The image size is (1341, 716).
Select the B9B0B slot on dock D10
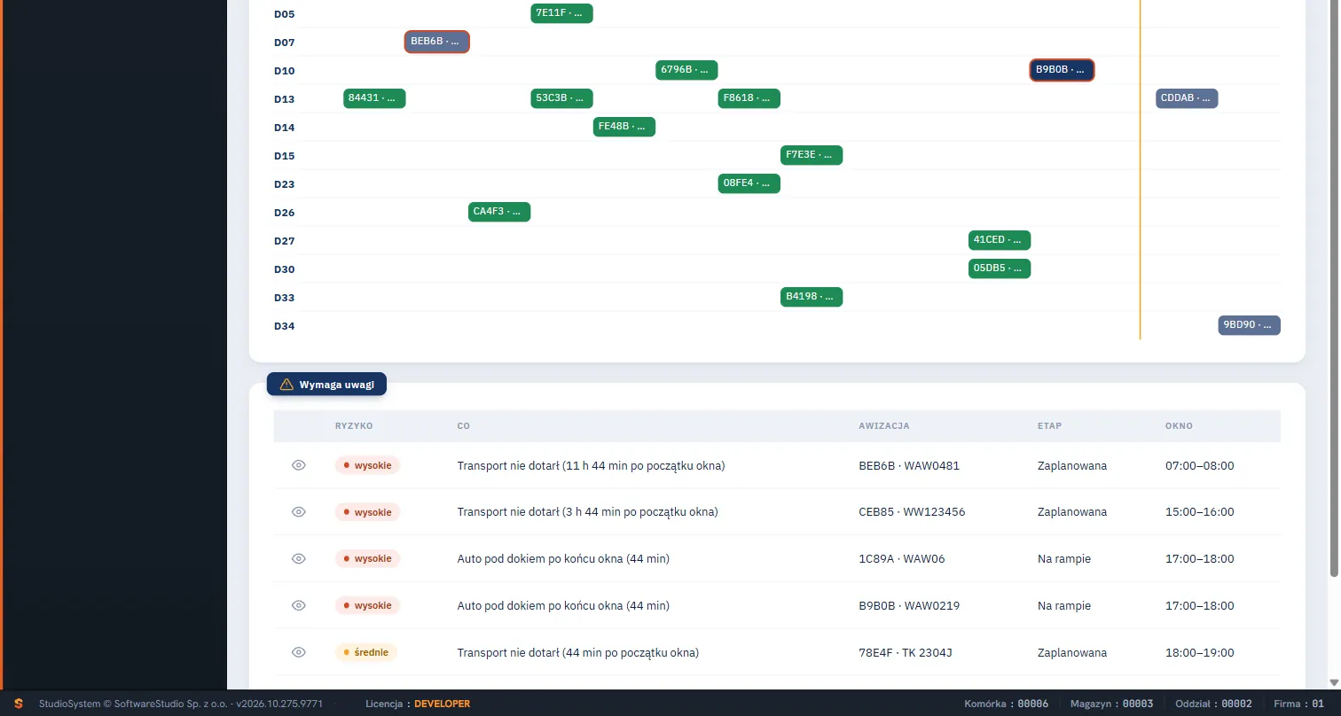(x=1062, y=70)
